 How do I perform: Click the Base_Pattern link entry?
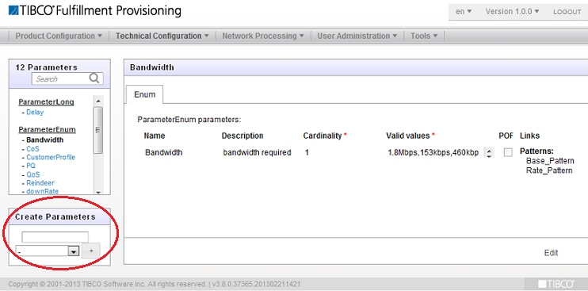tap(550, 161)
